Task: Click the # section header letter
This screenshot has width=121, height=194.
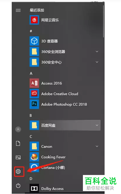Action: [x=31, y=31]
